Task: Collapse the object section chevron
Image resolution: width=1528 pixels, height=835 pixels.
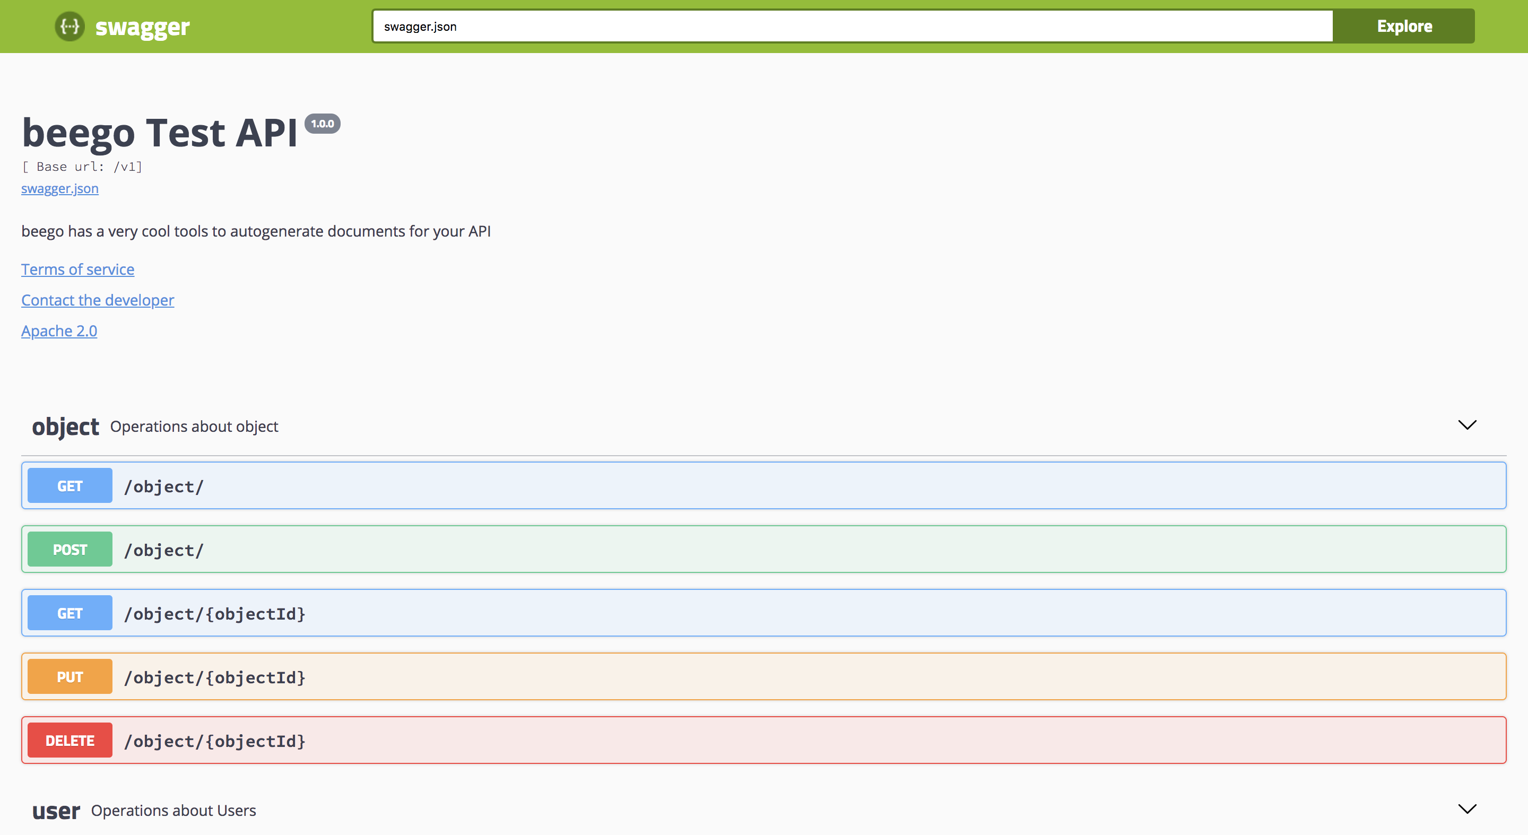Action: [x=1467, y=424]
